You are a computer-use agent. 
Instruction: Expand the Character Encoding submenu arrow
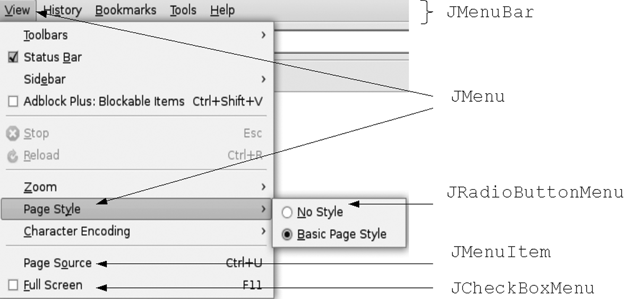point(263,231)
